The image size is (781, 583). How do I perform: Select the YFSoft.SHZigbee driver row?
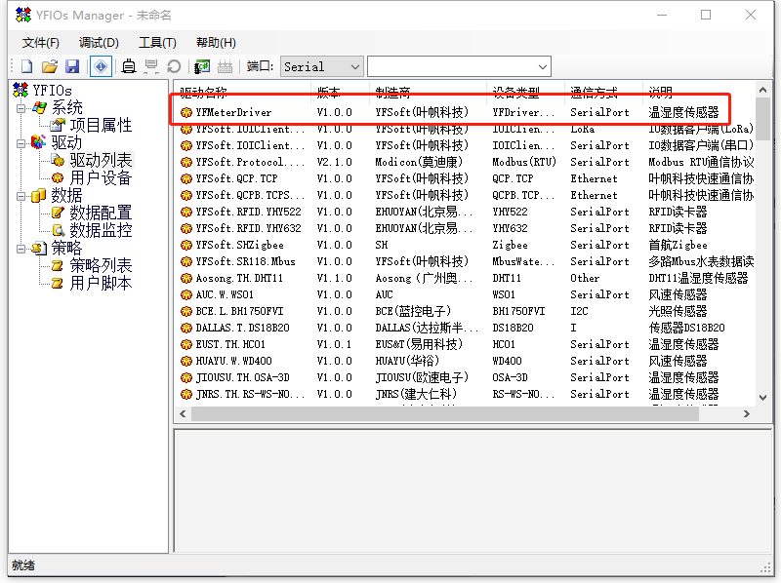[466, 245]
